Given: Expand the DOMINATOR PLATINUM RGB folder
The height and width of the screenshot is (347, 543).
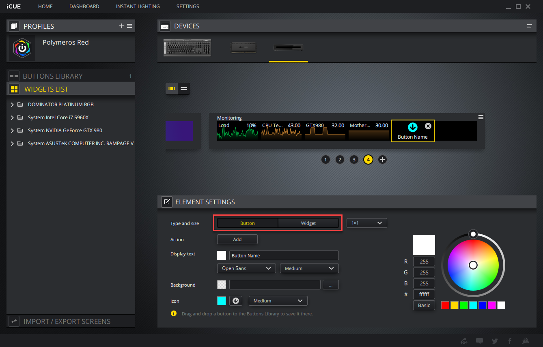Looking at the screenshot, I should [13, 105].
